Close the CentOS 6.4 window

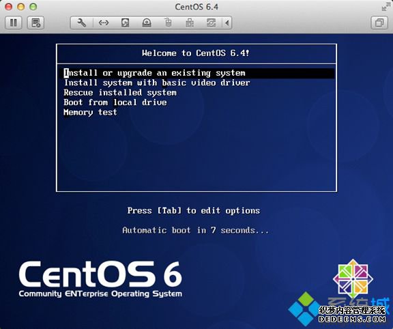9,7
